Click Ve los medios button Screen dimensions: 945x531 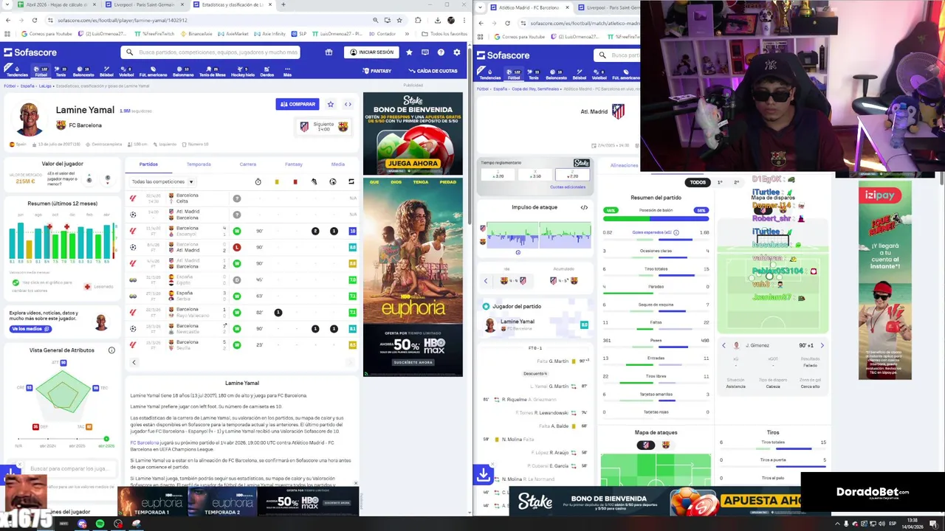point(30,329)
